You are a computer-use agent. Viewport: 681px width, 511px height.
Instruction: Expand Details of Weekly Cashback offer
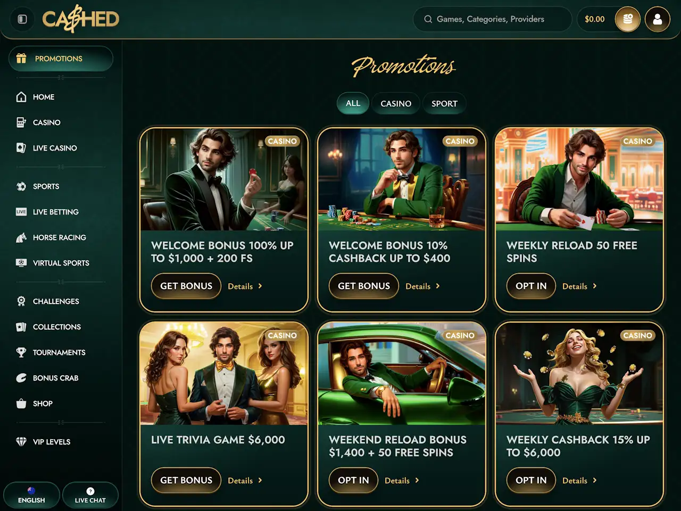pos(579,481)
